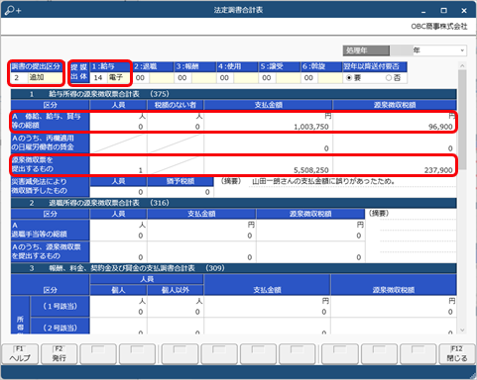Click the 6:斡旋 media code field
The width and height of the screenshot is (477, 380).
308,78
